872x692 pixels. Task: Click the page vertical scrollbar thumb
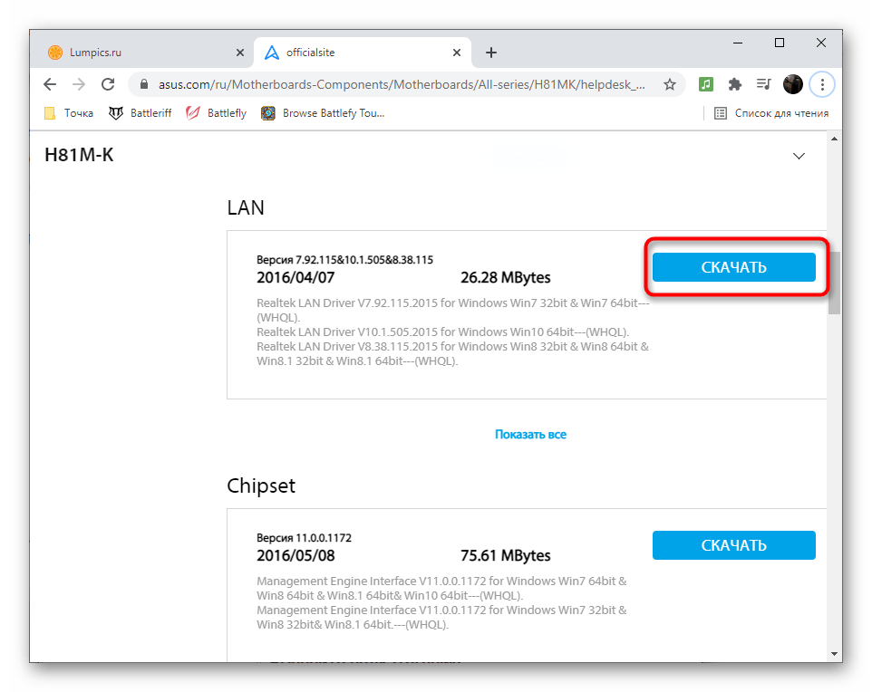(835, 283)
